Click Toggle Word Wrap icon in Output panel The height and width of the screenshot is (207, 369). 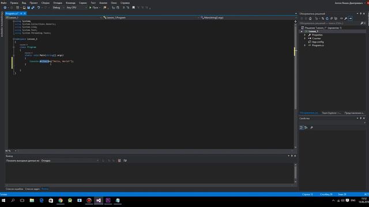[125, 161]
